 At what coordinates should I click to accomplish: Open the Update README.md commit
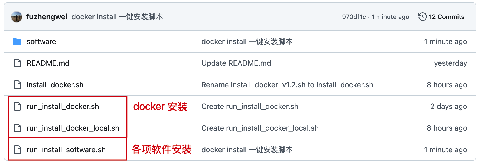click(x=236, y=63)
